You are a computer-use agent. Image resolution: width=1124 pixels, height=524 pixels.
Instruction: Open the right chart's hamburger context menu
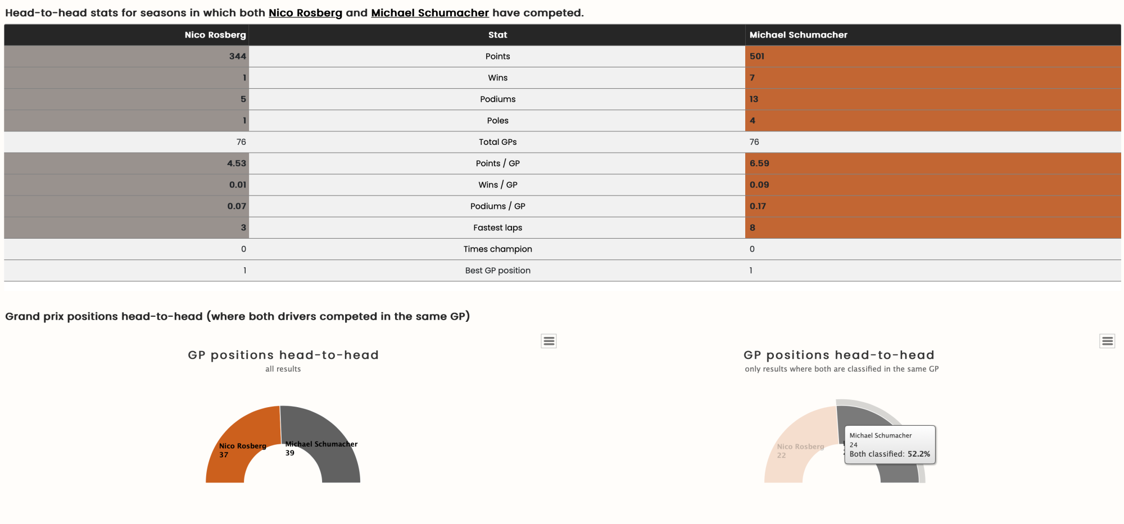pos(1107,341)
